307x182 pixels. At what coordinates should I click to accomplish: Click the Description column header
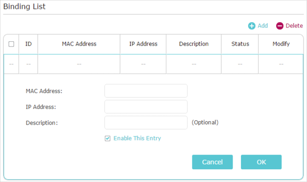[194, 44]
